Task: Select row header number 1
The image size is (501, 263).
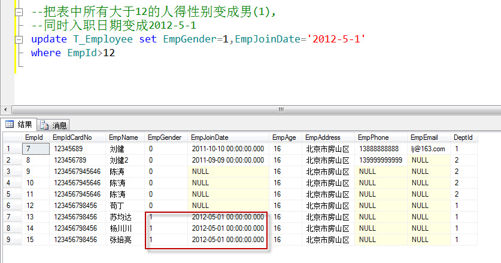Action: (13, 149)
